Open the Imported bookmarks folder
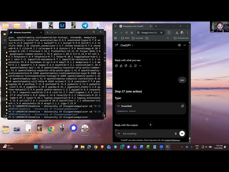 point(137,38)
